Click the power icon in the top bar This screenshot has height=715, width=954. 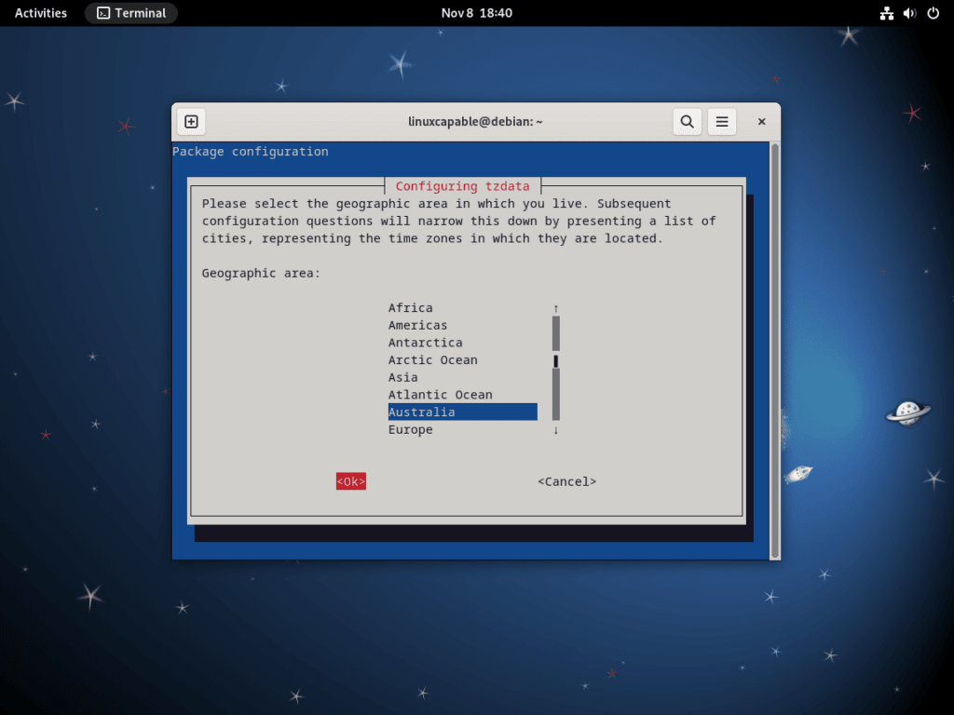click(x=932, y=13)
